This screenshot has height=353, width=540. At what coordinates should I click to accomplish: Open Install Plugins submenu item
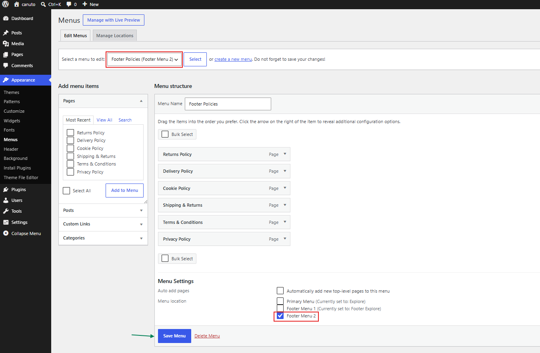point(17,168)
